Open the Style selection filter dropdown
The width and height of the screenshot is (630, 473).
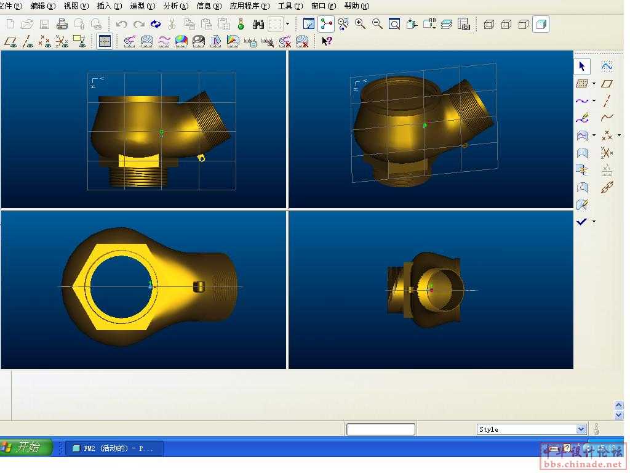pyautogui.click(x=581, y=429)
